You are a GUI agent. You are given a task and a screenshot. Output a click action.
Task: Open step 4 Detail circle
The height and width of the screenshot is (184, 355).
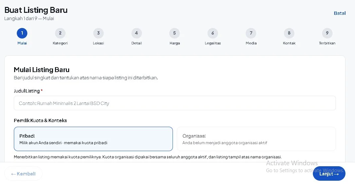[137, 33]
